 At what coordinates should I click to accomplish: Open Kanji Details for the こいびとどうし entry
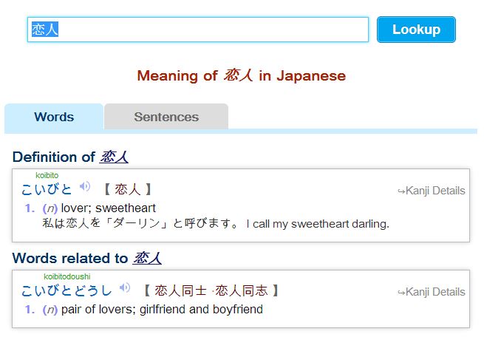point(432,292)
